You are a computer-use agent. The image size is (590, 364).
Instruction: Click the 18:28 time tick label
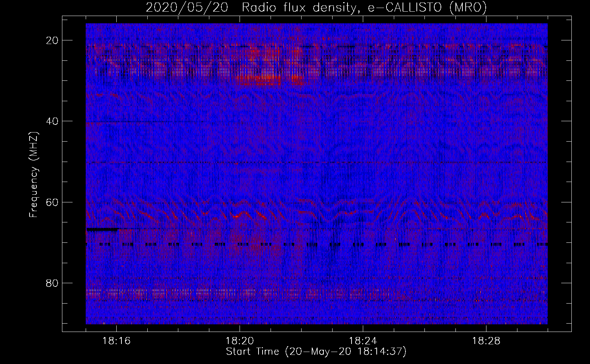pos(486,341)
